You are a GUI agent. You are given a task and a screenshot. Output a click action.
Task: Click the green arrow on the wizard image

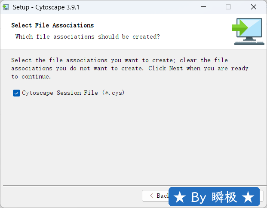(x=240, y=28)
